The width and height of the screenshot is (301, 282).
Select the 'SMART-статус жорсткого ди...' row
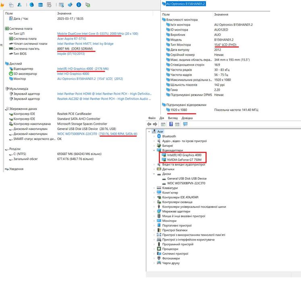(x=34, y=139)
